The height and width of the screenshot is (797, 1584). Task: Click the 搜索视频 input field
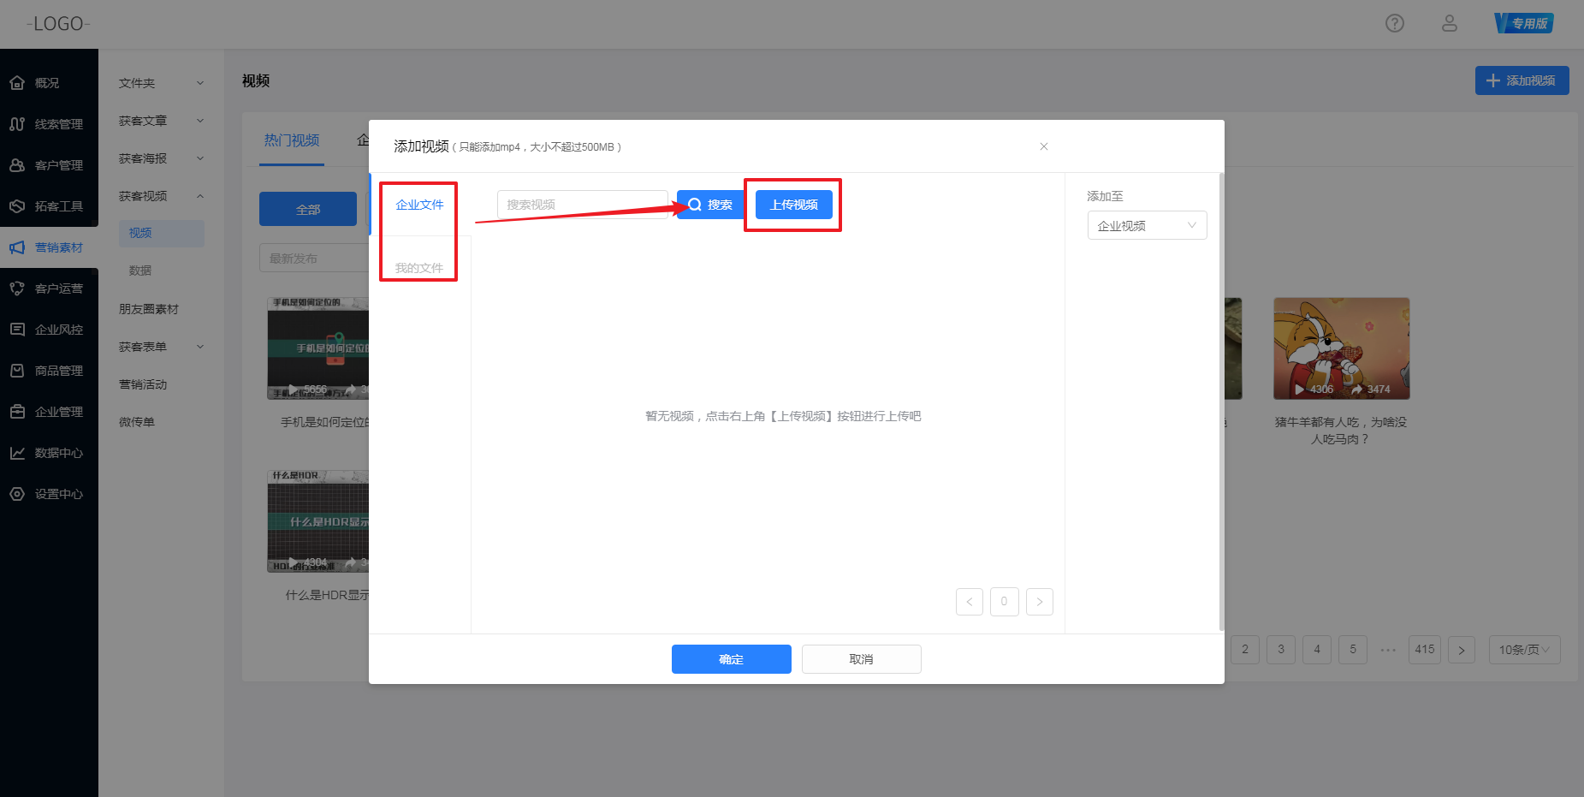(582, 205)
